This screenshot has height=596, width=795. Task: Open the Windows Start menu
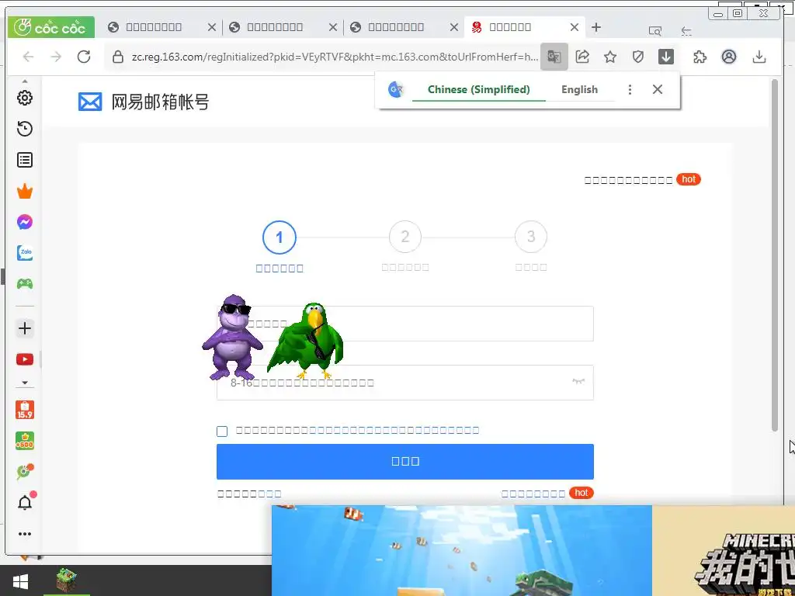tap(20, 581)
